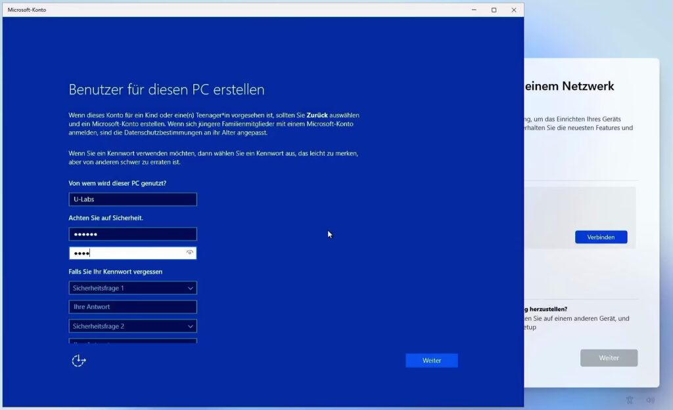Click the bold word Zurück in description
Viewport: 673px width, 410px height.
317,115
